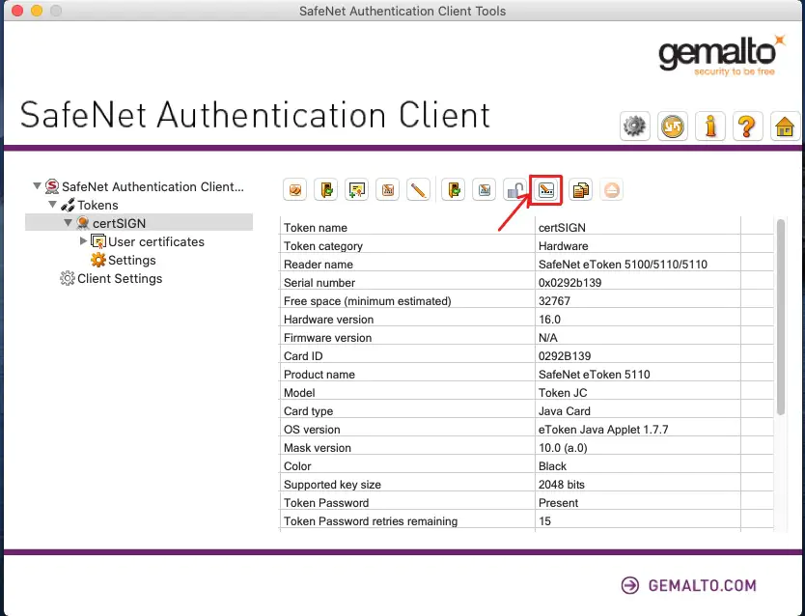Select Settings under certSIGN
The width and height of the screenshot is (805, 616).
(x=131, y=261)
